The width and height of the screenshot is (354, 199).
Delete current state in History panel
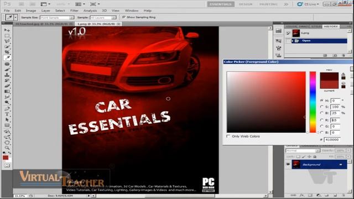343,55
